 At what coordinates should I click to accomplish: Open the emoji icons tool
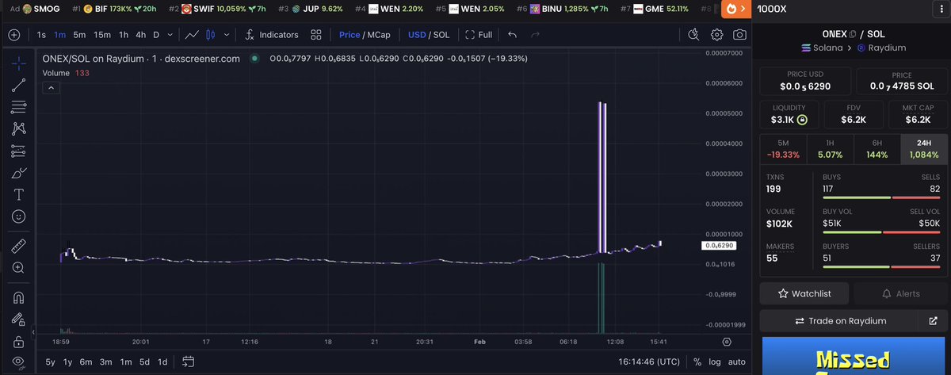(18, 216)
